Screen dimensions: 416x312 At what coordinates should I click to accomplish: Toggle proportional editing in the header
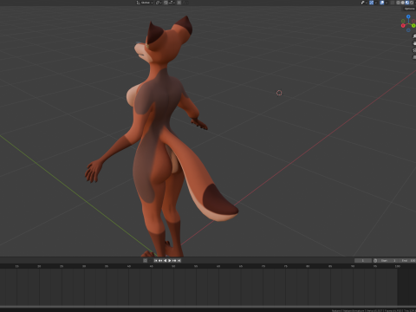(x=179, y=3)
